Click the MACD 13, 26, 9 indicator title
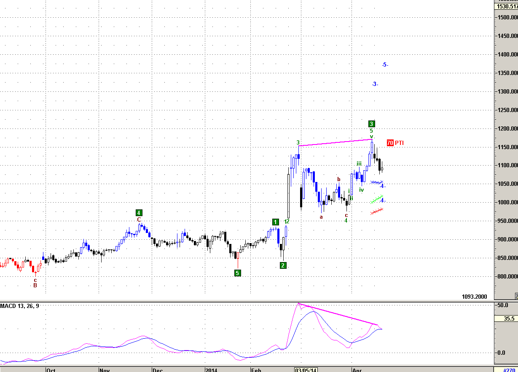The height and width of the screenshot is (372, 518). 20,306
